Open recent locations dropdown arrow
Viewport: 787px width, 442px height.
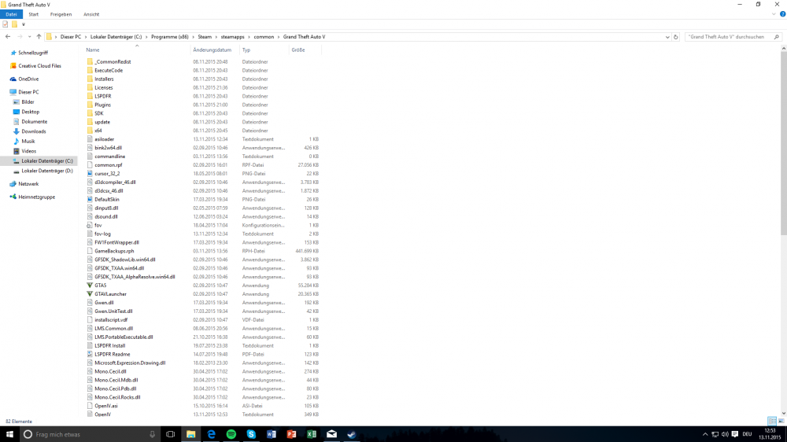coord(30,37)
